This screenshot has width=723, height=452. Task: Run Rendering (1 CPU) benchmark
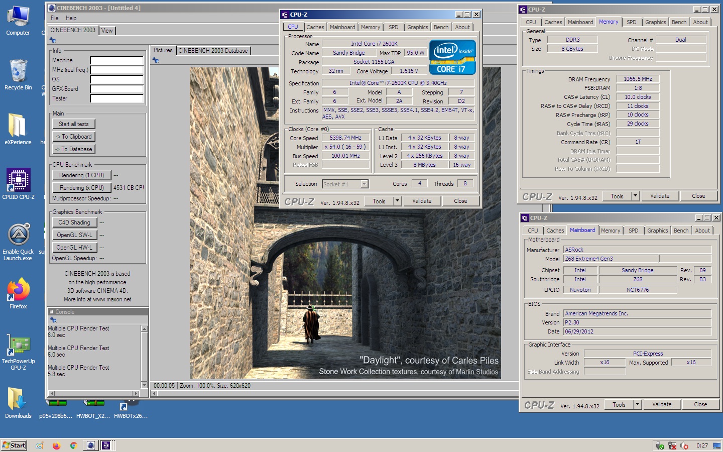82,175
